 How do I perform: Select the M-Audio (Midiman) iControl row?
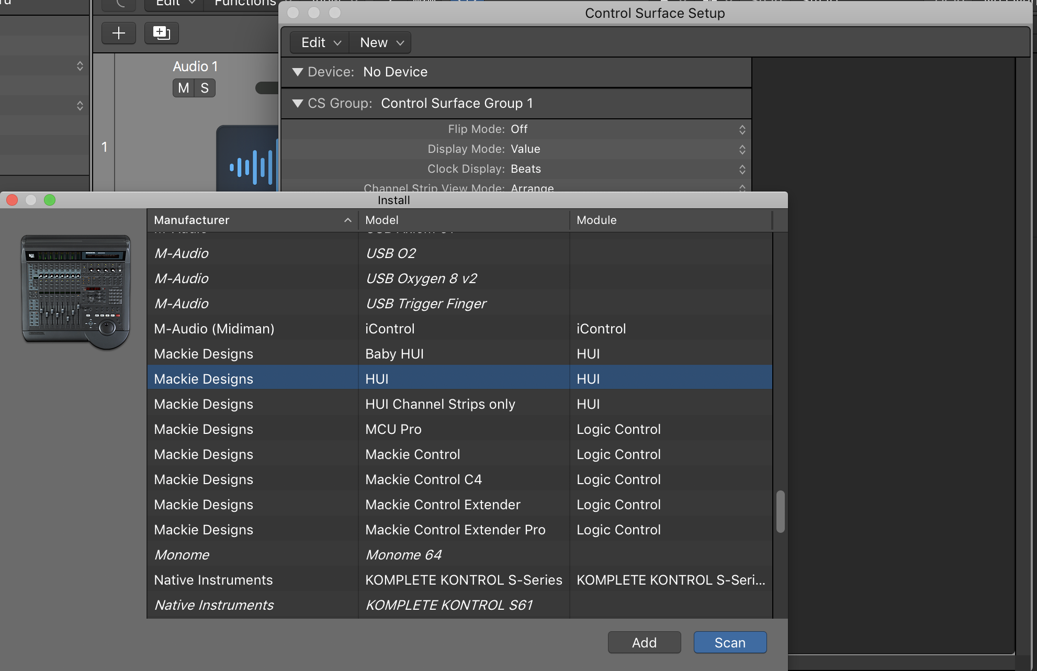[x=459, y=329]
